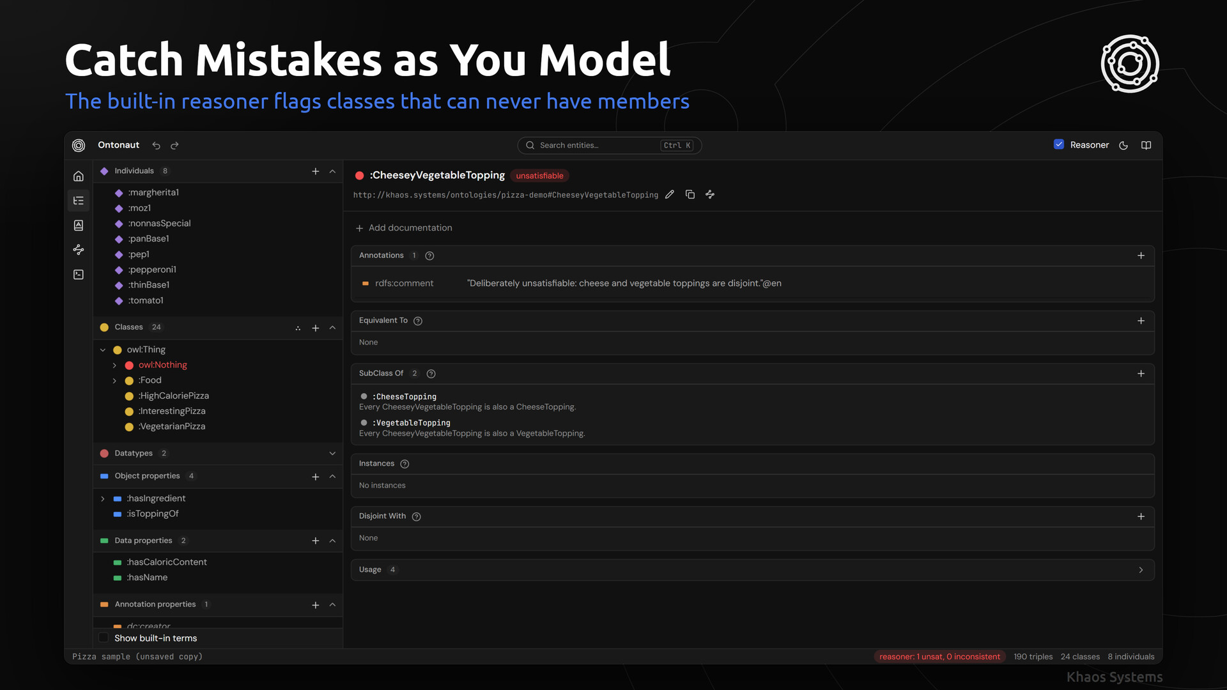Add a new individual with the plus icon

316,171
